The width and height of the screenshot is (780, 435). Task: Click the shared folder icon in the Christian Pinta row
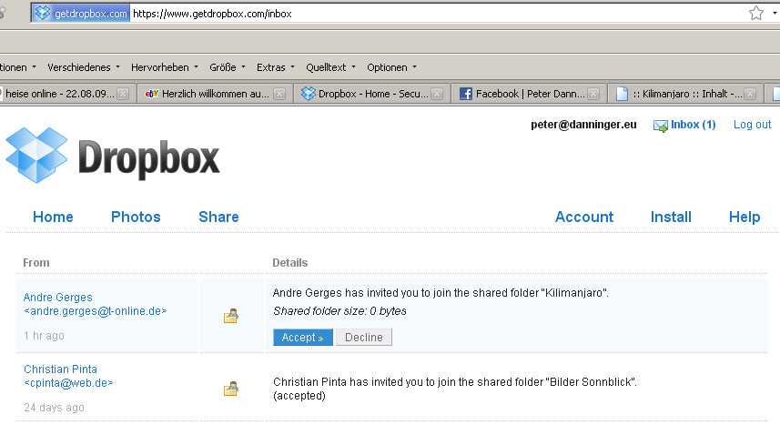coord(231,389)
